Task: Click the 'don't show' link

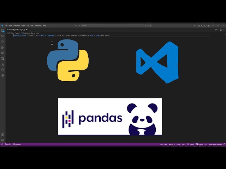Action: 95,35
